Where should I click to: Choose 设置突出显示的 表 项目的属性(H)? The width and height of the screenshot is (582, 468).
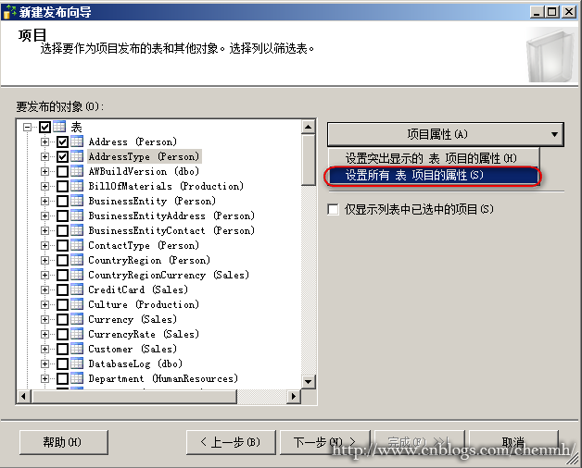[430, 158]
